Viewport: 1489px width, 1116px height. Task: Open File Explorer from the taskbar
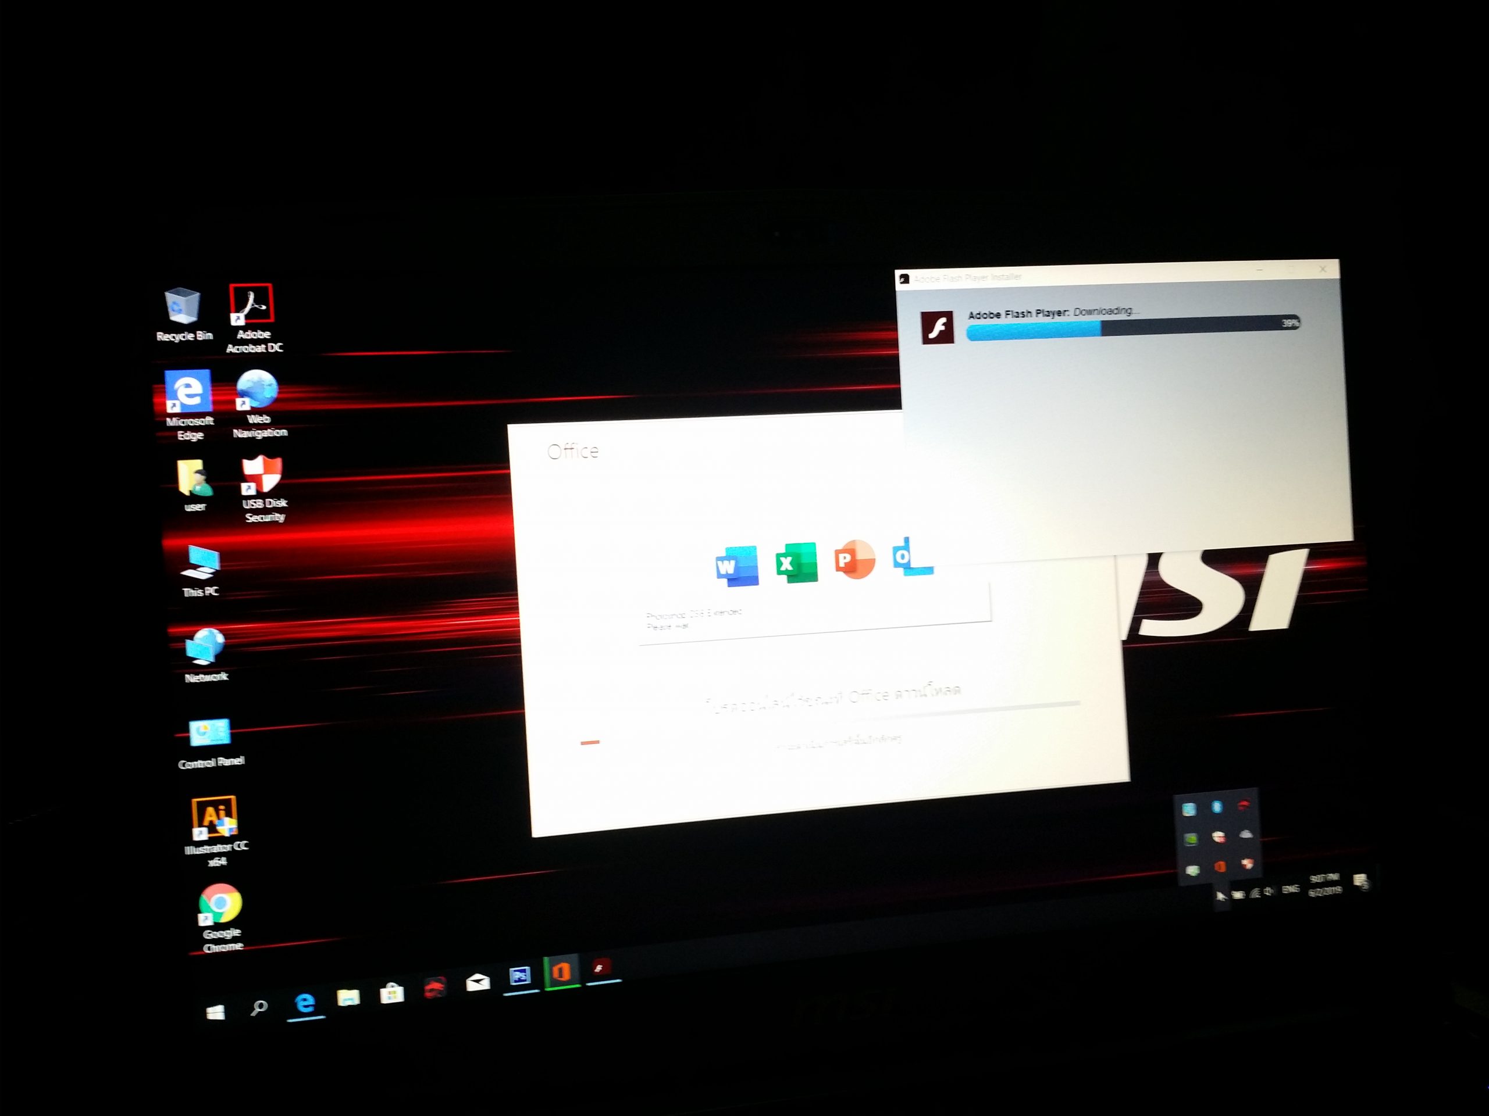pos(348,997)
